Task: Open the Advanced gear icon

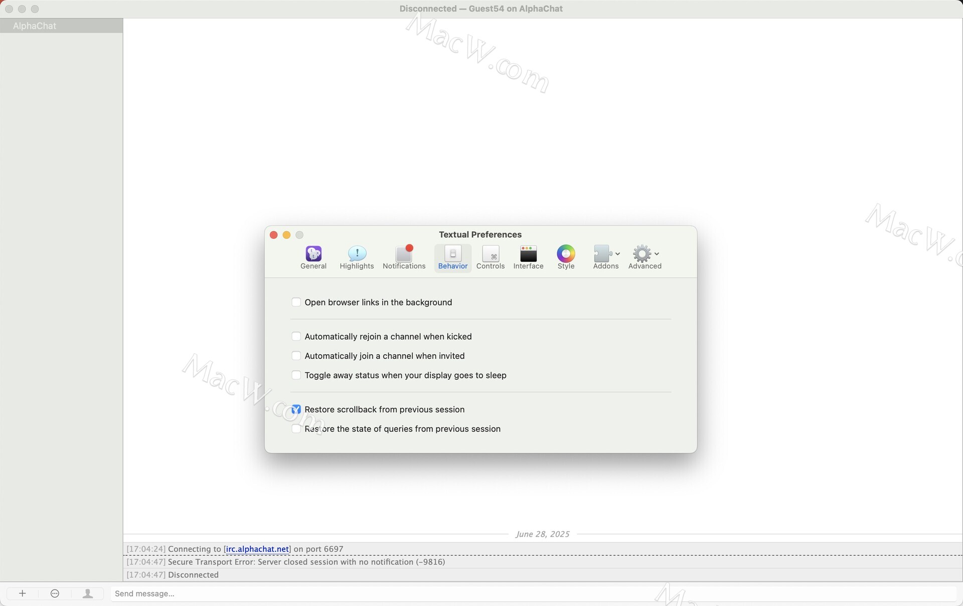Action: [x=642, y=254]
